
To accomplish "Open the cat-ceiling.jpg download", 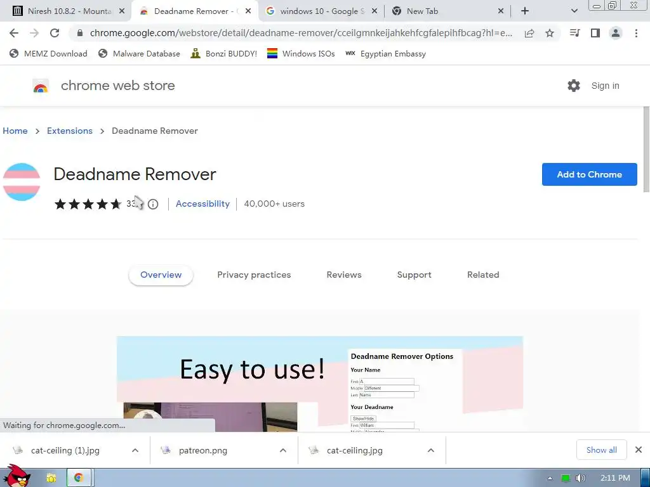I will (x=354, y=451).
